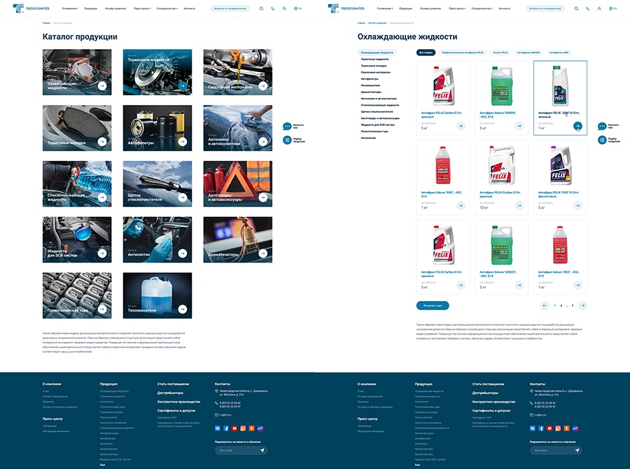This screenshot has height=469, width=630.
Task: Click the arrow on the FELIX EVO violet antifreeze card
Action: pos(577,205)
